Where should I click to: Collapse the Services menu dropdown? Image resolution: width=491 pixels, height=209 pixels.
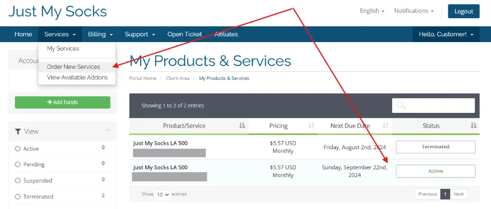[x=60, y=34]
